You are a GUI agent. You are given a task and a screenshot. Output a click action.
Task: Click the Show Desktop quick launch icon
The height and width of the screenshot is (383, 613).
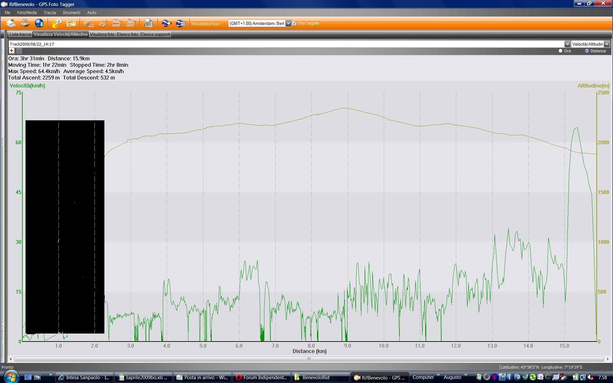point(28,377)
